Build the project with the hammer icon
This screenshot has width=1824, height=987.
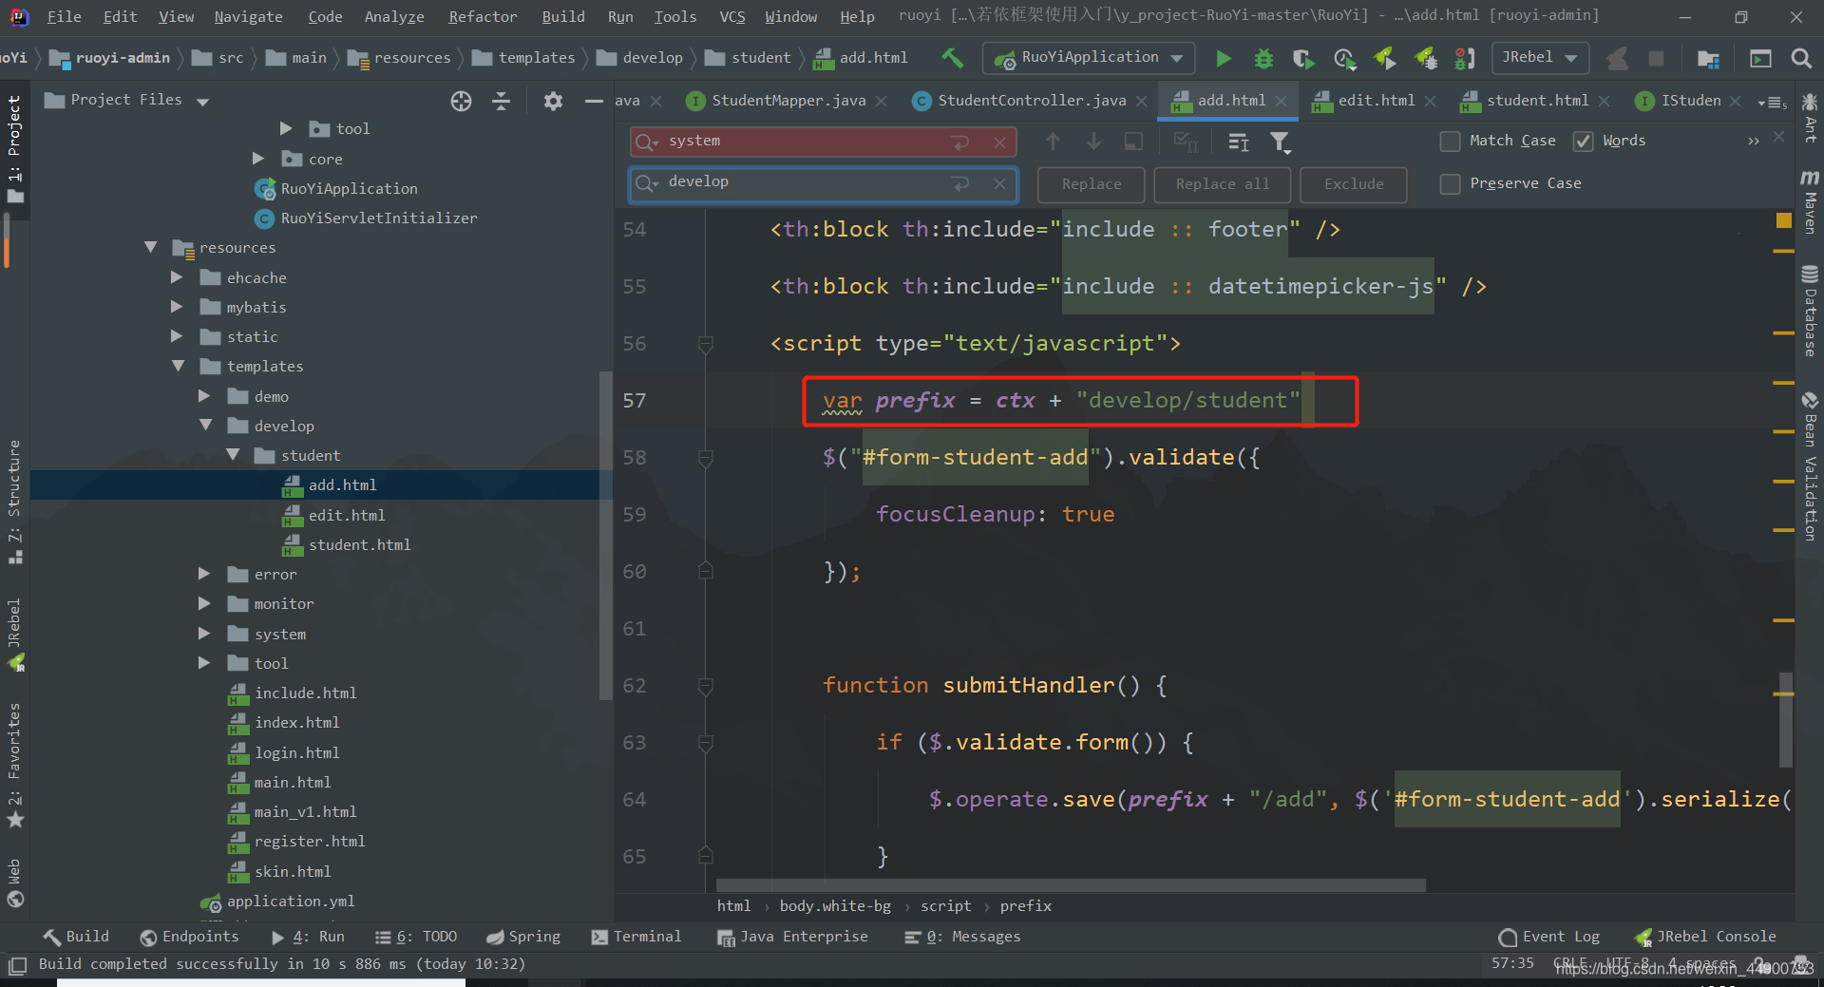point(952,58)
